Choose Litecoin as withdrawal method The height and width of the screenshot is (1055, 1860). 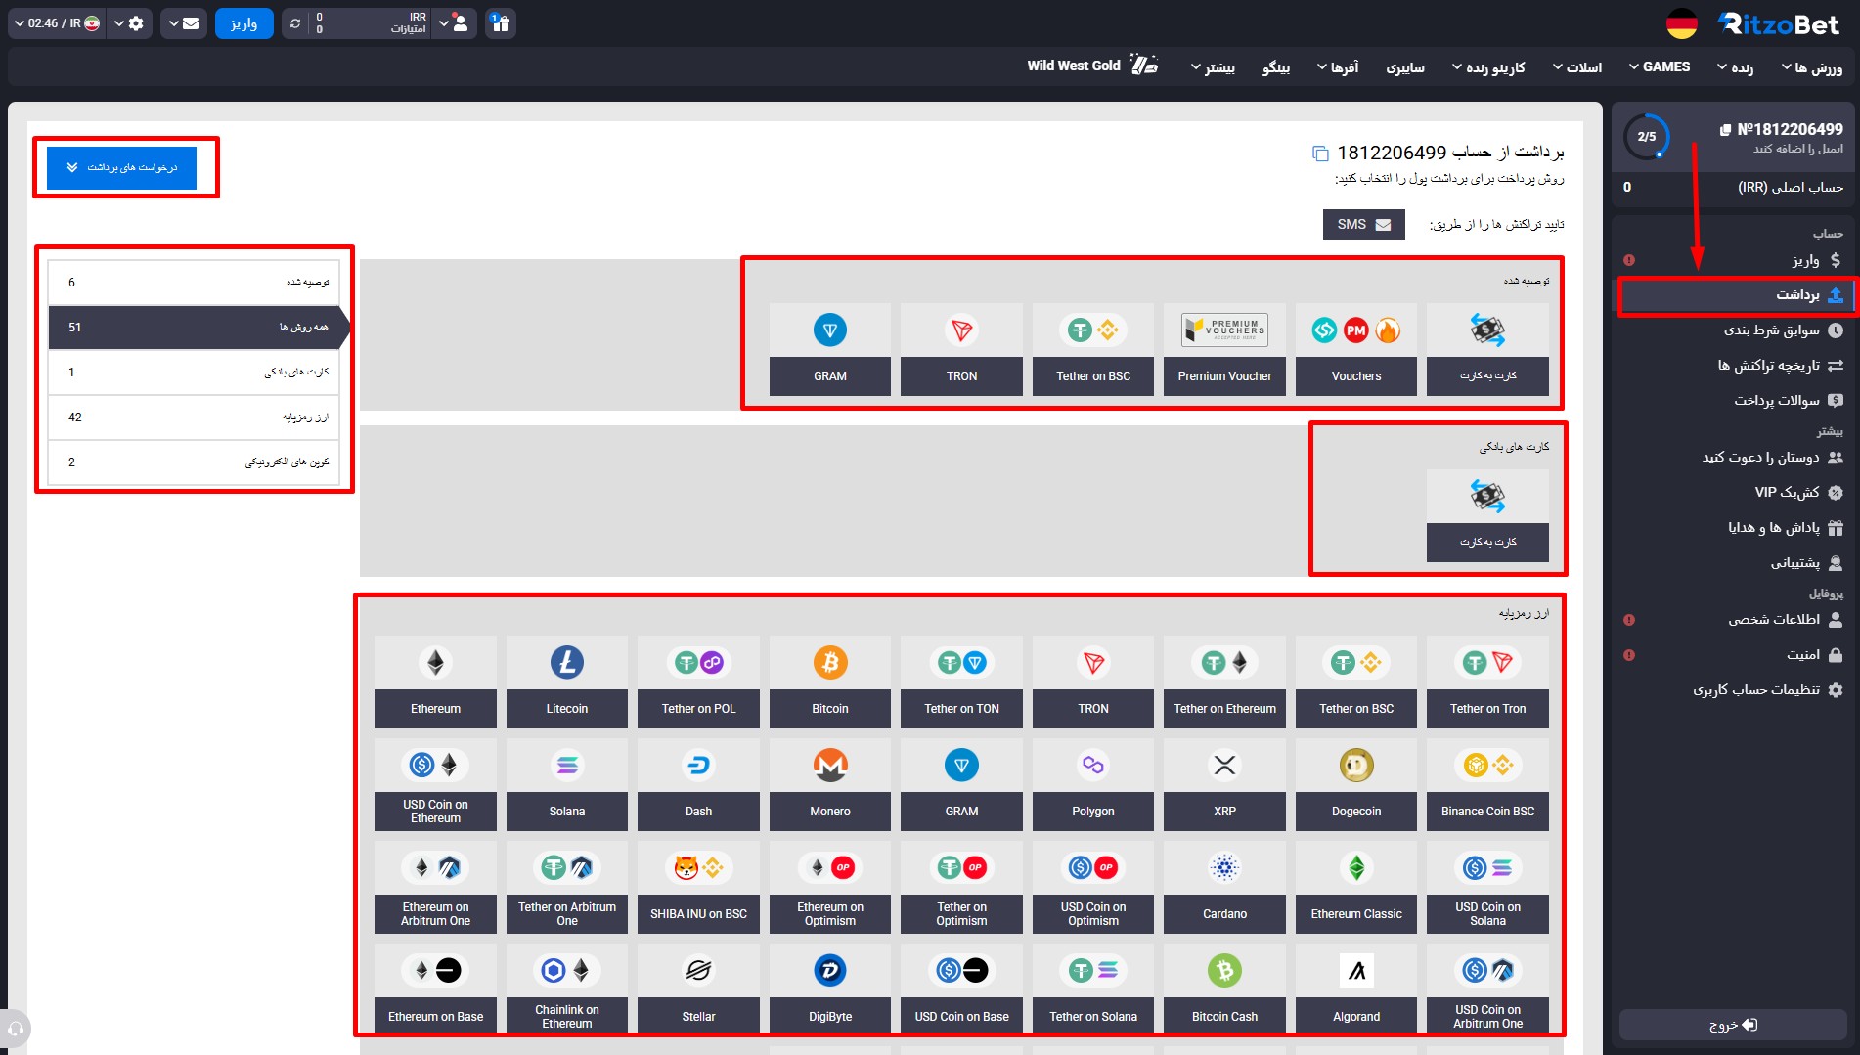click(x=567, y=681)
